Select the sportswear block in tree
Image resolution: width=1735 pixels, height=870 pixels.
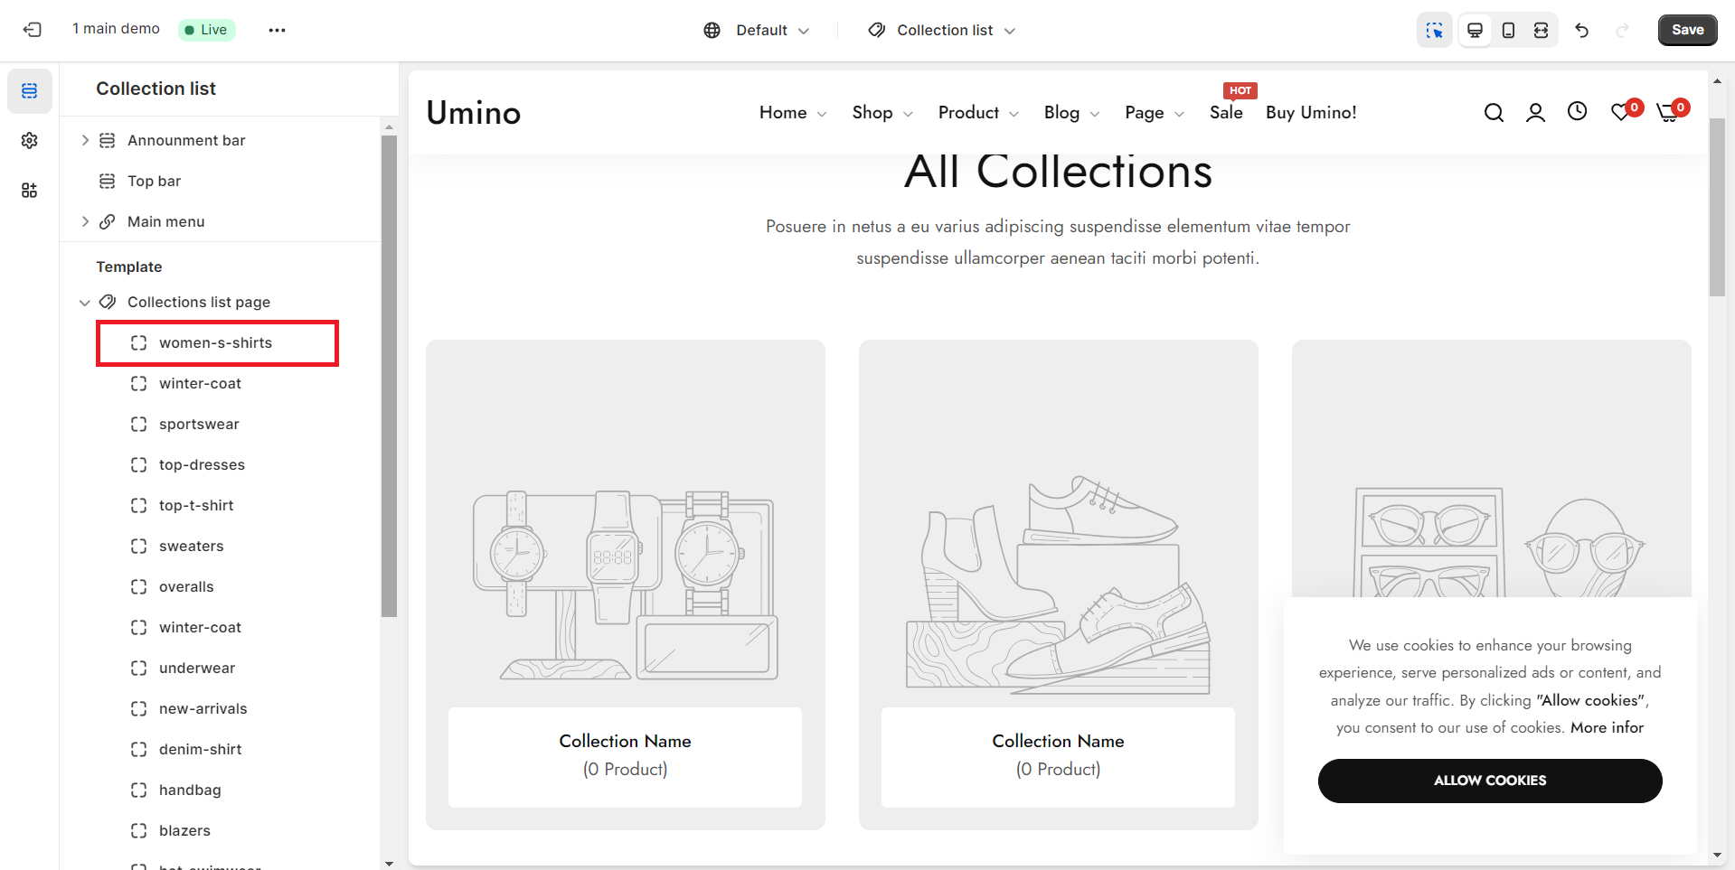pyautogui.click(x=199, y=424)
